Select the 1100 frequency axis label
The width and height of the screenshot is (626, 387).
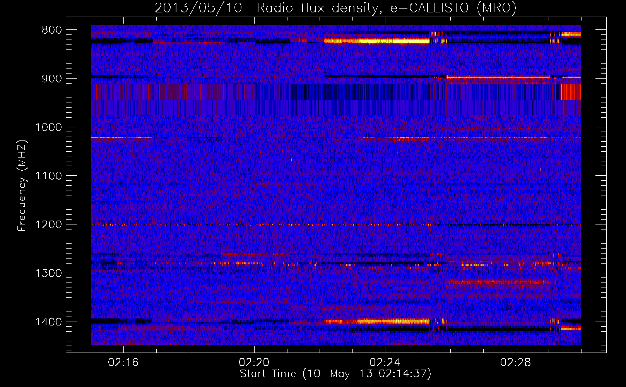(48, 176)
